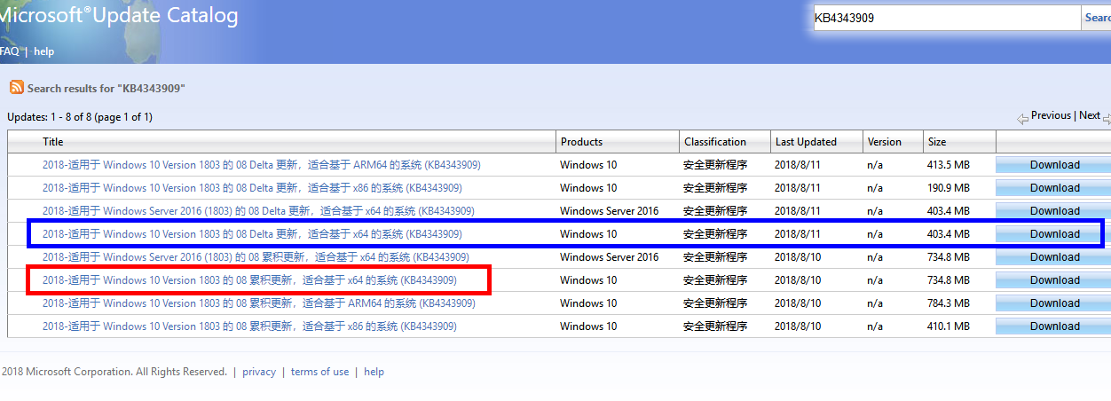Open the FAQ link

(x=9, y=51)
